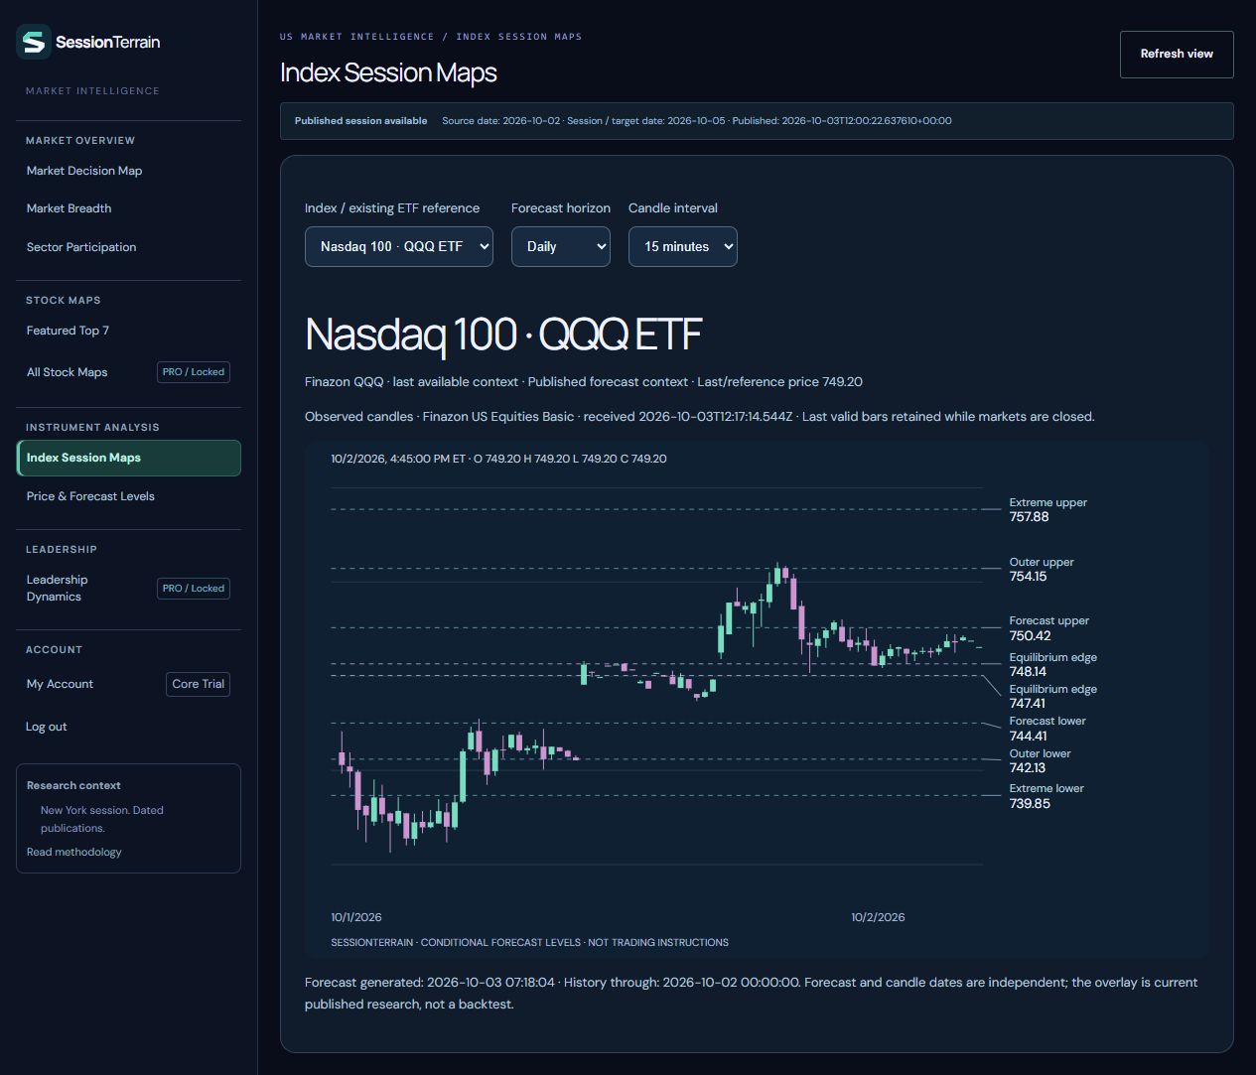Click the Forecast generated footnote text
The height and width of the screenshot is (1075, 1256).
point(751,993)
